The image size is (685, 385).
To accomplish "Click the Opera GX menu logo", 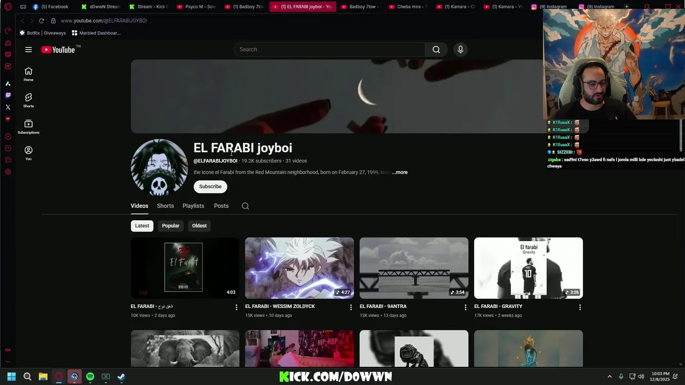I will [x=8, y=7].
